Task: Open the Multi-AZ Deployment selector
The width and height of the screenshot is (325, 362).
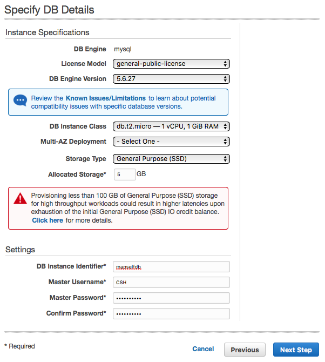Action: coord(171,142)
